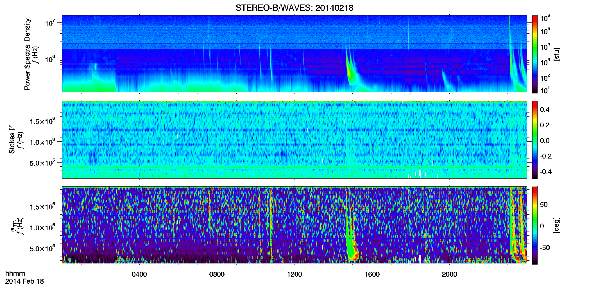Click the 2000 time tick label

[x=449, y=274]
